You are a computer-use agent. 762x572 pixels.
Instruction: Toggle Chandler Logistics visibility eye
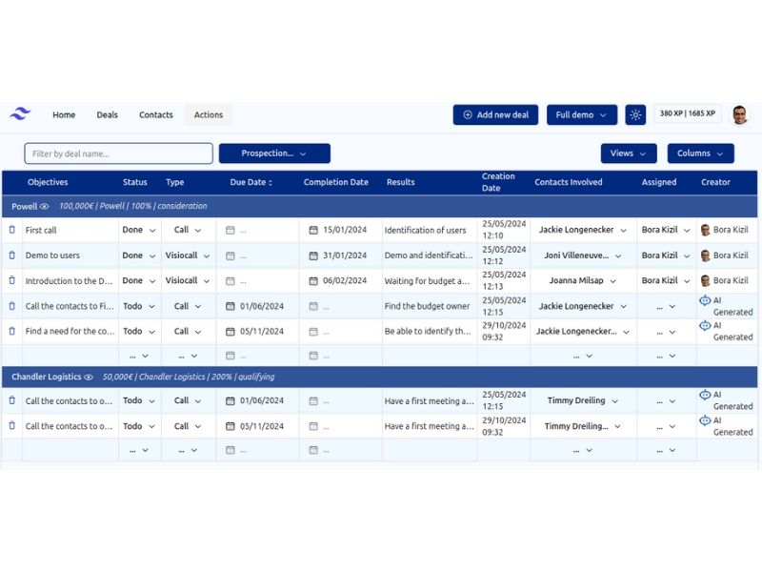coord(89,377)
